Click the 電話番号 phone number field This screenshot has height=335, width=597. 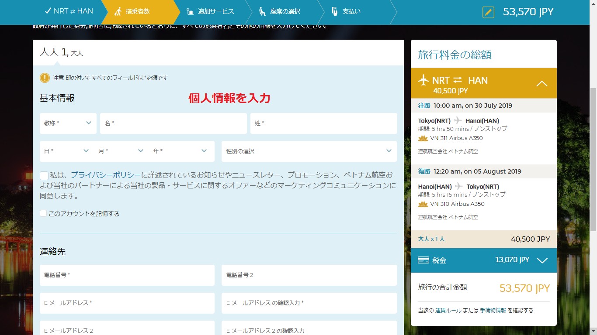tap(127, 275)
